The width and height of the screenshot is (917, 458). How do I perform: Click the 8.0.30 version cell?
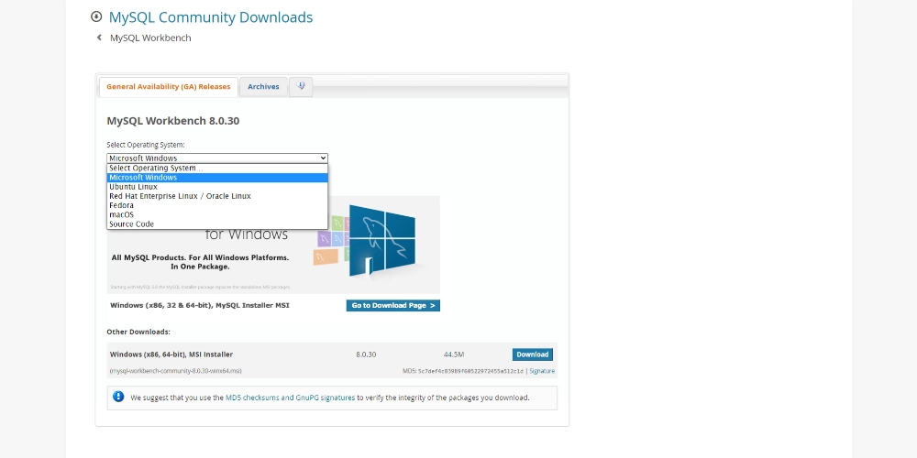point(366,354)
